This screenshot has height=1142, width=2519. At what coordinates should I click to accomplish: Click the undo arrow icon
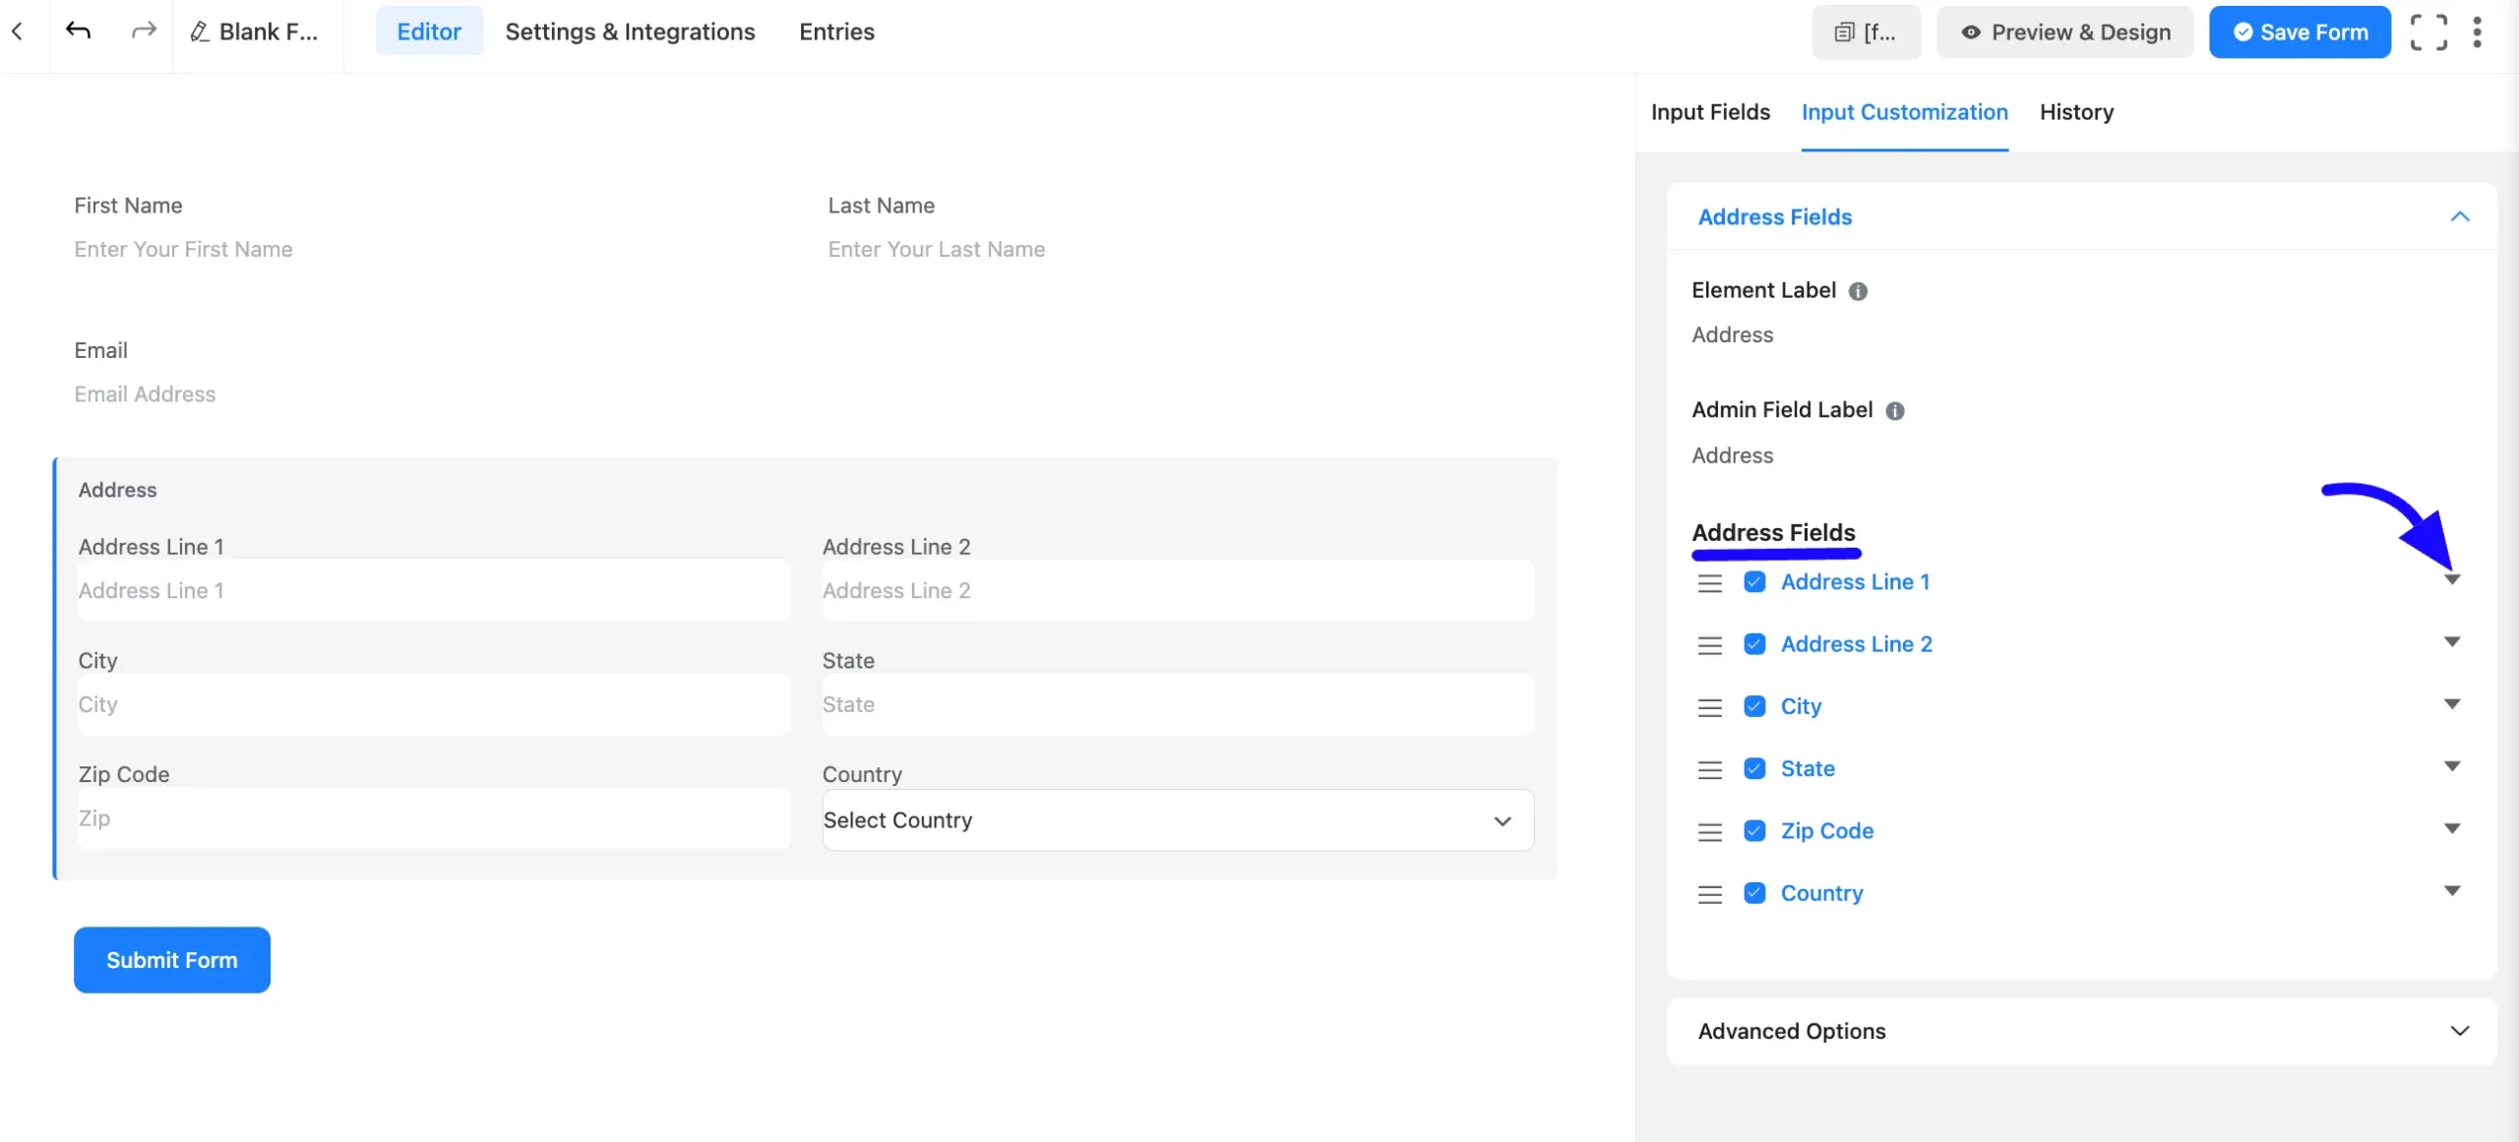pos(78,31)
